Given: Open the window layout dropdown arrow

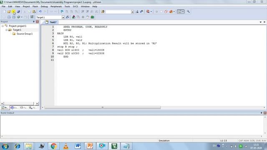Looking at the screenshot, I should (x=183, y=12).
